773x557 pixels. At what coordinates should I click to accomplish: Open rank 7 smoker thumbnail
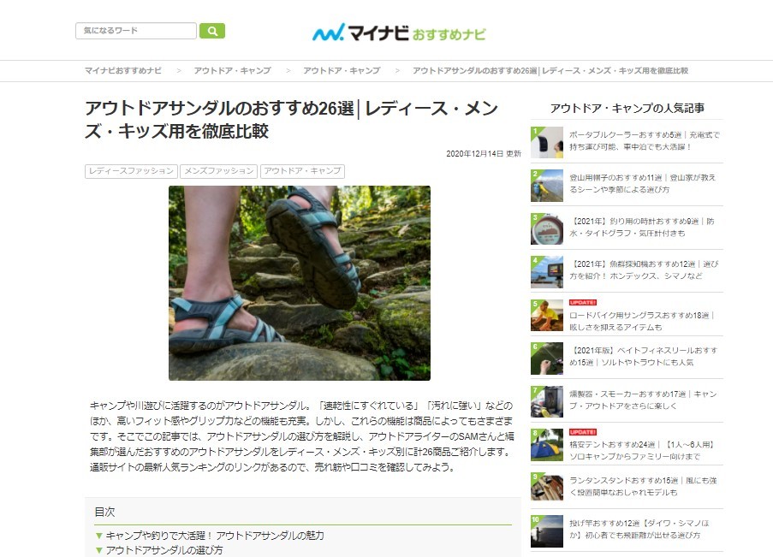[547, 402]
